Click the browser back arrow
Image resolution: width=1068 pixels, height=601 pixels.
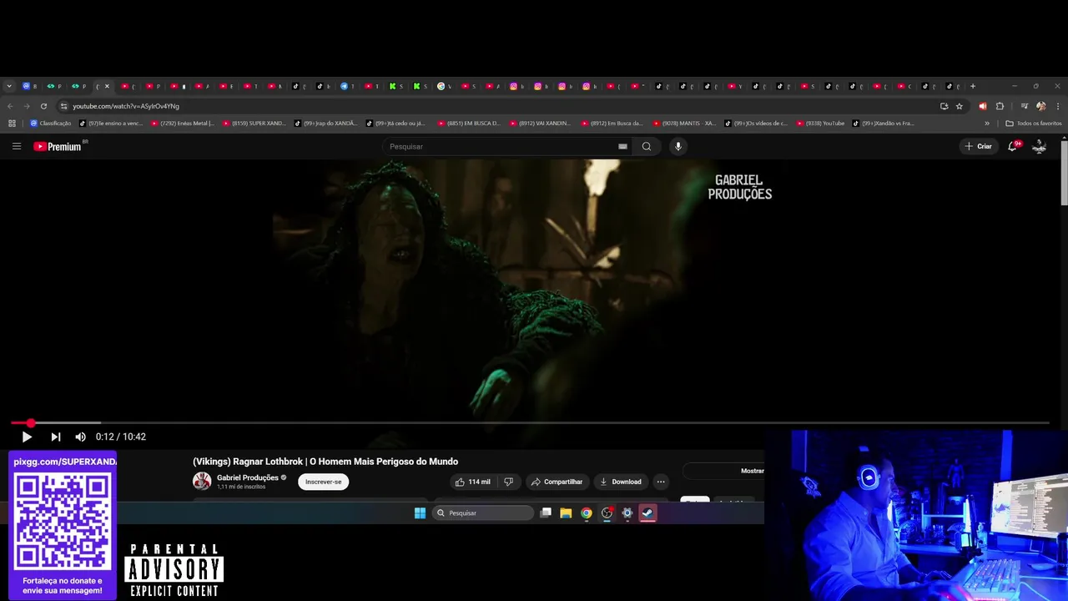pos(10,106)
